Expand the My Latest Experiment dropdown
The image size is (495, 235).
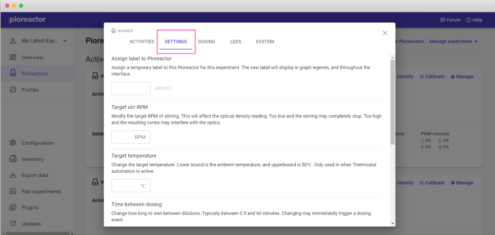click(x=65, y=41)
